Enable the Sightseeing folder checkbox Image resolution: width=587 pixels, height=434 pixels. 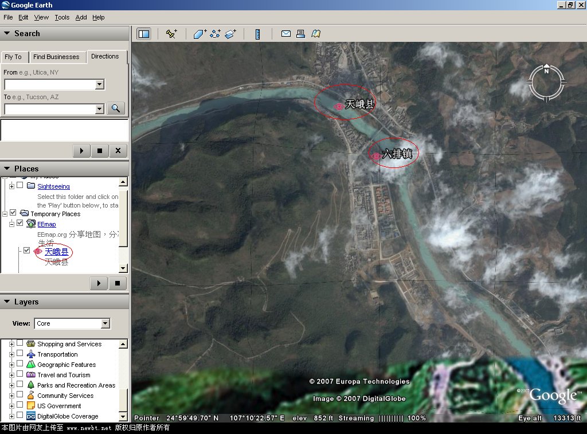(x=20, y=185)
